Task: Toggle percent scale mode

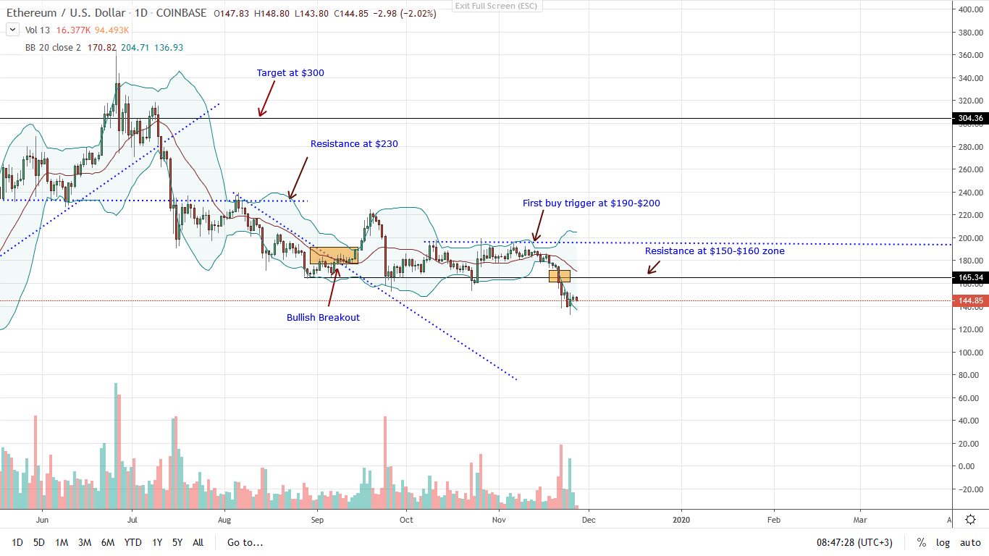Action: [922, 542]
